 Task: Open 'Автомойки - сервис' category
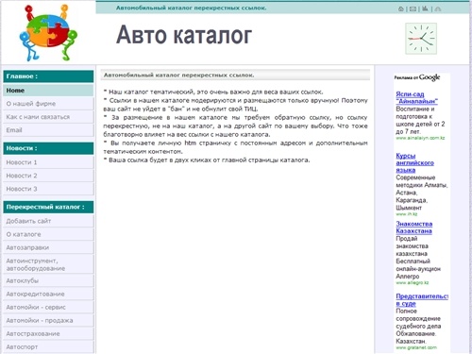coord(48,307)
